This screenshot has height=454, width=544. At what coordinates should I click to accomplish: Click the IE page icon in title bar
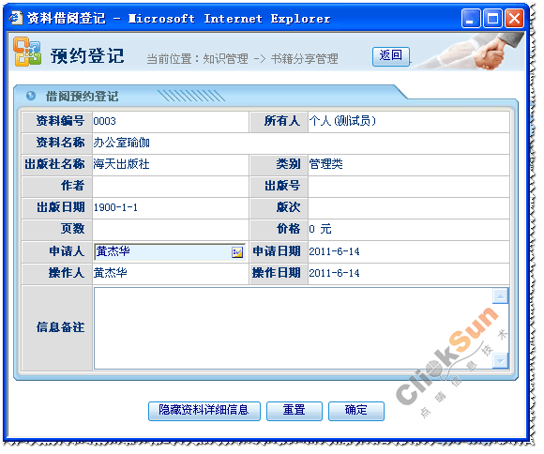pyautogui.click(x=16, y=18)
